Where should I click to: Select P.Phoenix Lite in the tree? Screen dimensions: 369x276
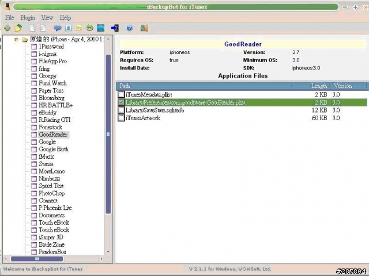(x=55, y=208)
